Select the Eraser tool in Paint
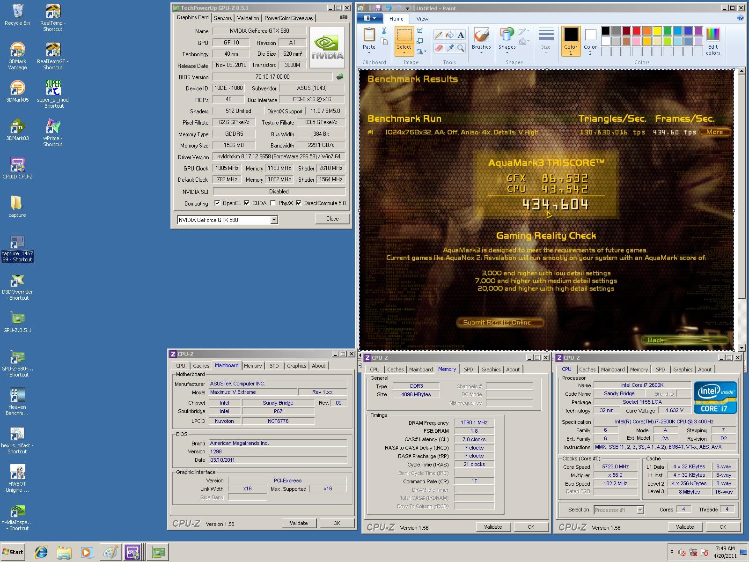The width and height of the screenshot is (749, 562). click(x=438, y=48)
